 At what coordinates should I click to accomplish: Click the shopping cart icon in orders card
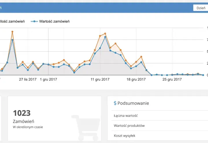[86, 127]
